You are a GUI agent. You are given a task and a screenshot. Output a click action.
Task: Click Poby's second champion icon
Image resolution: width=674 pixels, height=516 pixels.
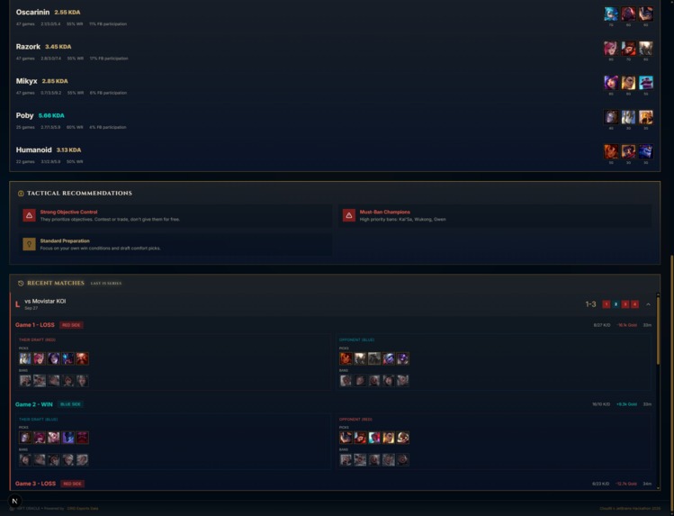tap(628, 117)
